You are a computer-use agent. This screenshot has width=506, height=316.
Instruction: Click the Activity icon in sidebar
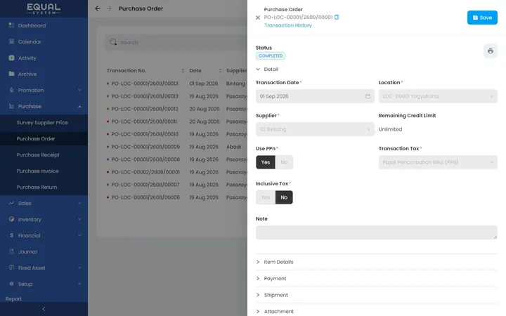click(11, 58)
